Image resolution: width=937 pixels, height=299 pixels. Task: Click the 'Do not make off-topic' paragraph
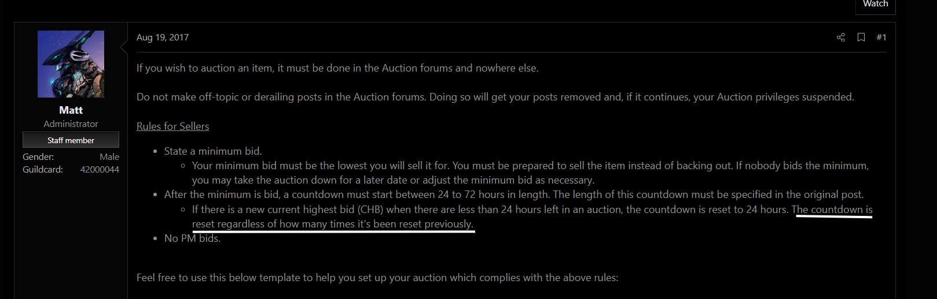click(495, 97)
